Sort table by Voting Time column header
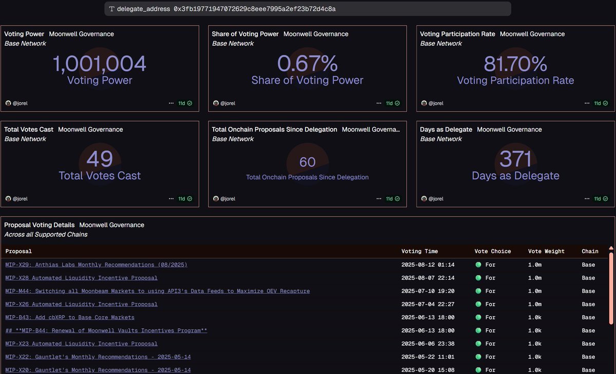 coord(419,251)
